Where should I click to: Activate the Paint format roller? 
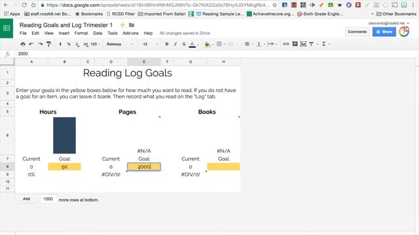[48, 44]
